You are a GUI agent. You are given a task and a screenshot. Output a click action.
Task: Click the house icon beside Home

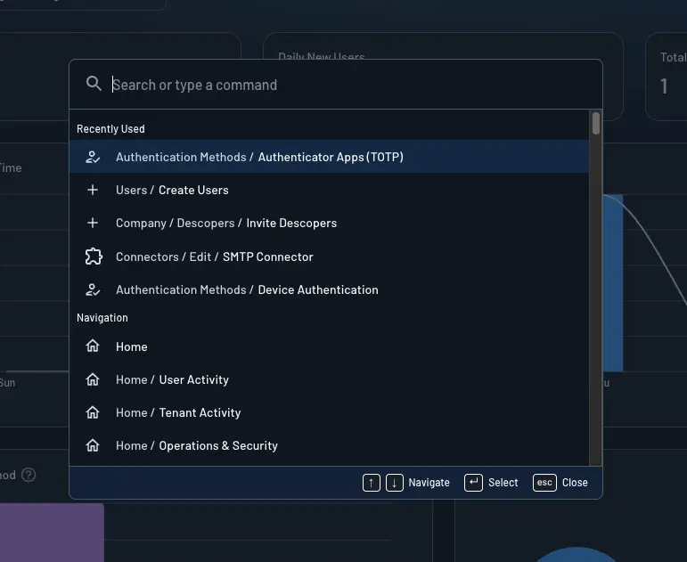[93, 346]
